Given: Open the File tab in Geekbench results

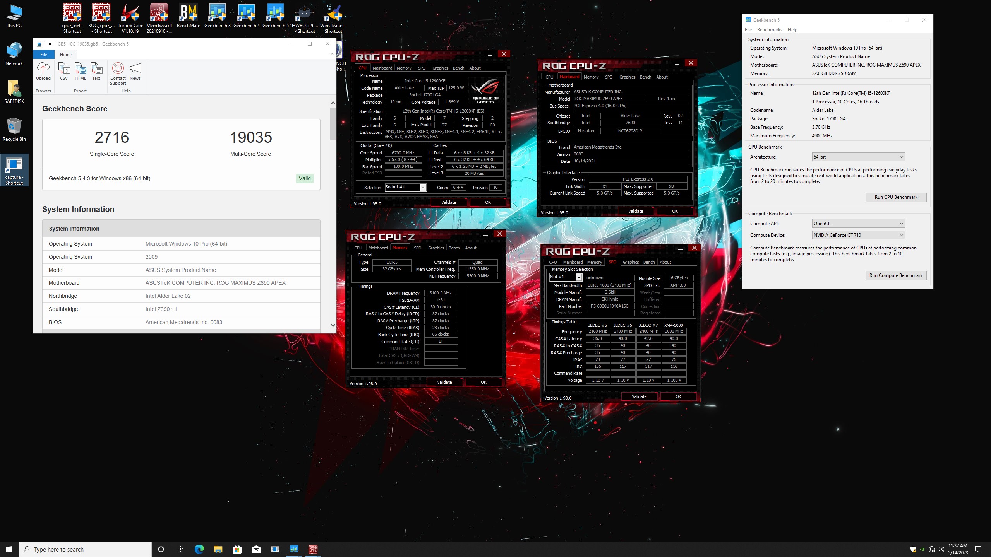Looking at the screenshot, I should click(x=44, y=55).
